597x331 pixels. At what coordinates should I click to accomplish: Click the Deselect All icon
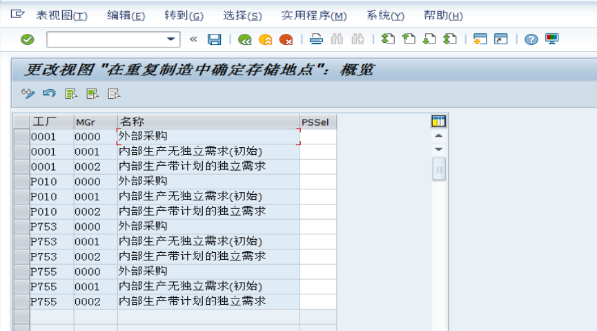[114, 93]
